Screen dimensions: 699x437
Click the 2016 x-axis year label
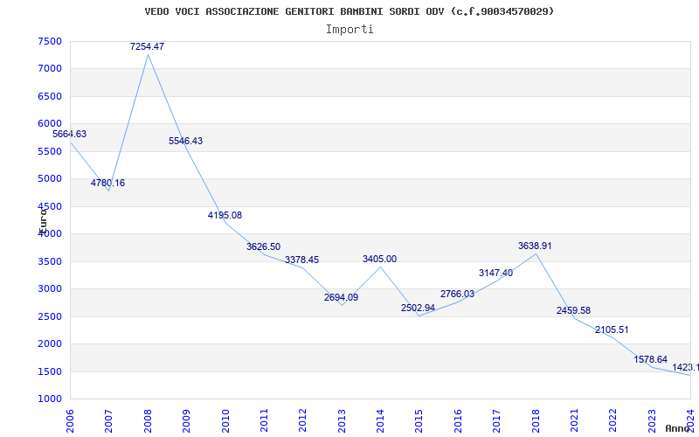tap(458, 420)
